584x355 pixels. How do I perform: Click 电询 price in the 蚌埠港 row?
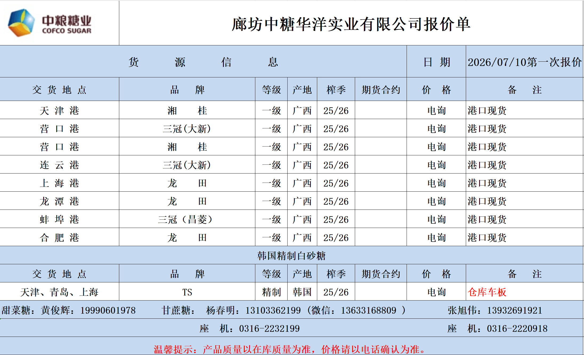pos(436,219)
